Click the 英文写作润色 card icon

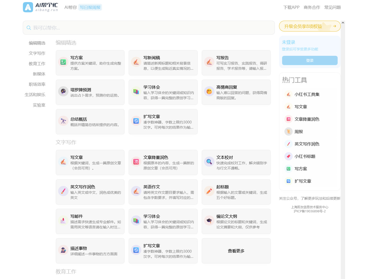point(63,191)
